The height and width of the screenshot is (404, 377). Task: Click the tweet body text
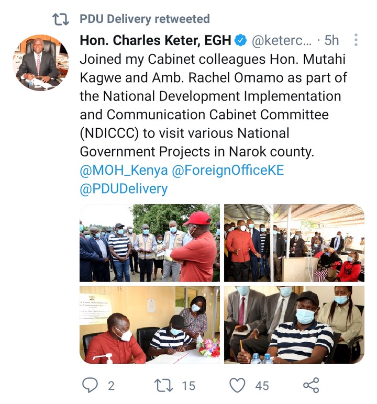click(213, 105)
